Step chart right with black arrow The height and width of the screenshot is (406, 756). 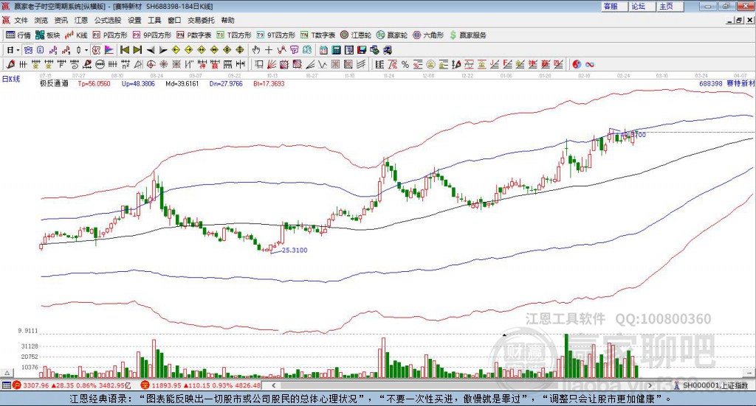pos(163,50)
